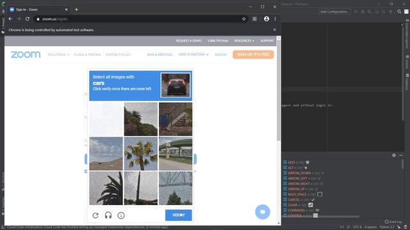This screenshot has height=230, width=410.
Task: Open CONTACT SALES menu item
Action: 118,54
